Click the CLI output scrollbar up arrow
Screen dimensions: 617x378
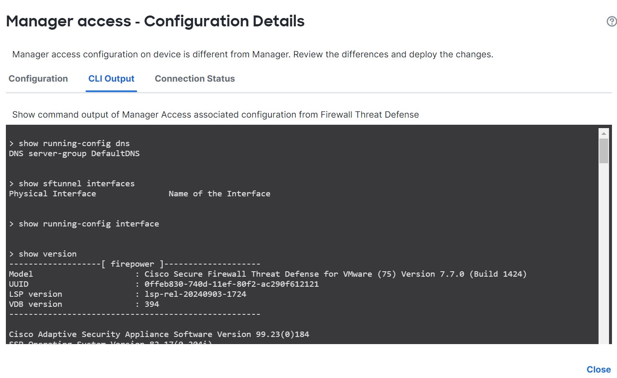pos(604,134)
